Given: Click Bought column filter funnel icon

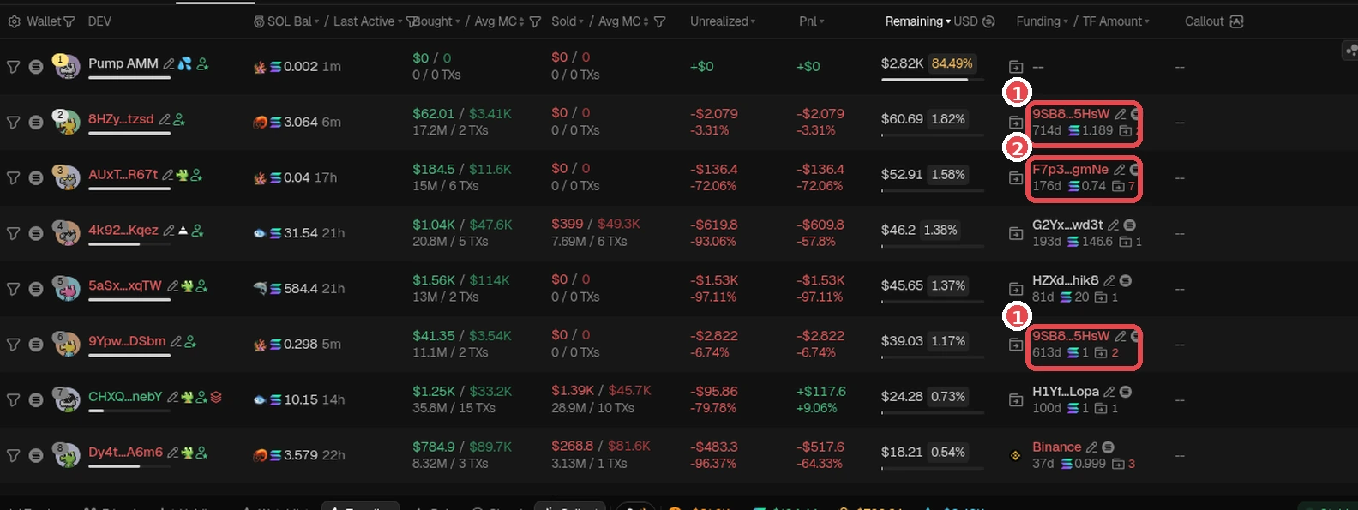Looking at the screenshot, I should click(535, 22).
